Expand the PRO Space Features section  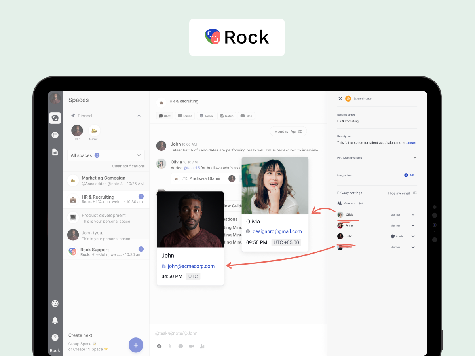[x=415, y=157]
